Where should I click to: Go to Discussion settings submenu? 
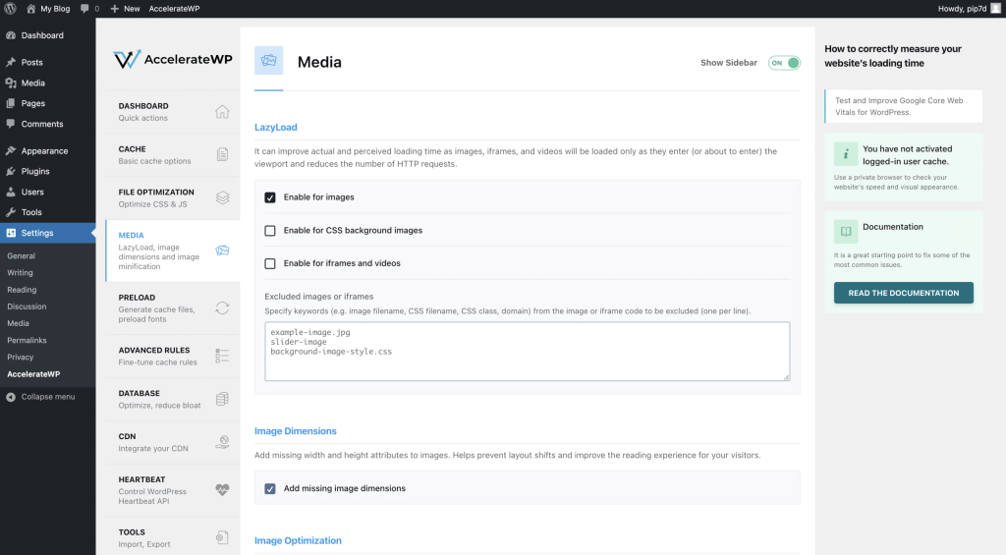27,306
